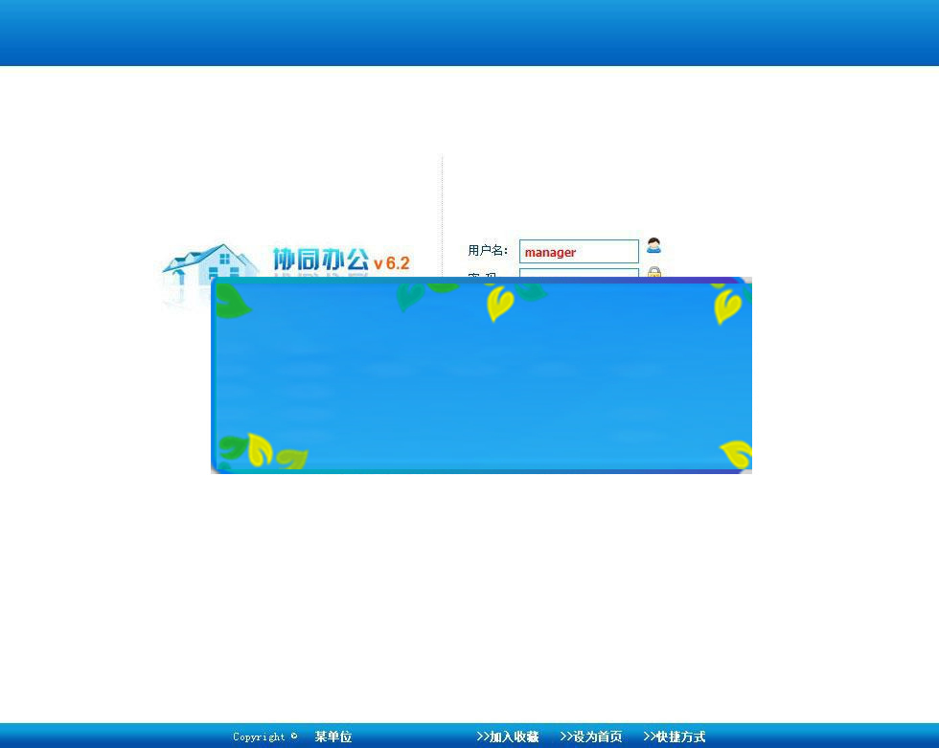Click the >>设为首页 set-homepage link

point(590,737)
